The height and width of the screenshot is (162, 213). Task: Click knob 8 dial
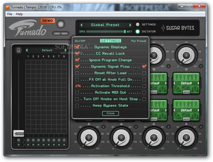186,138
